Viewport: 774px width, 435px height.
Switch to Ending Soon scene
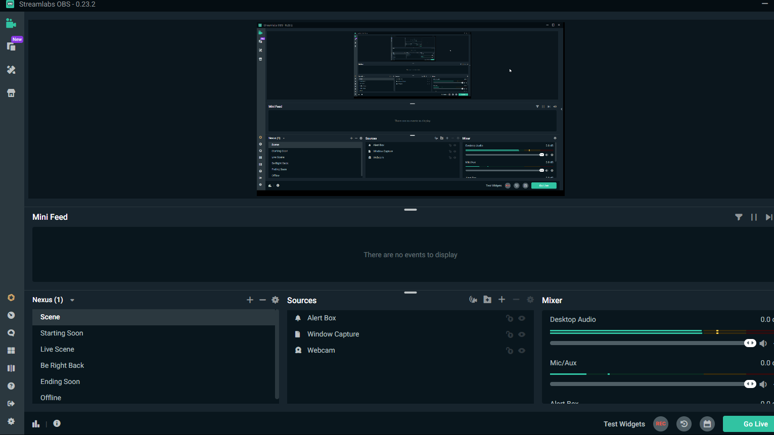[x=154, y=381]
